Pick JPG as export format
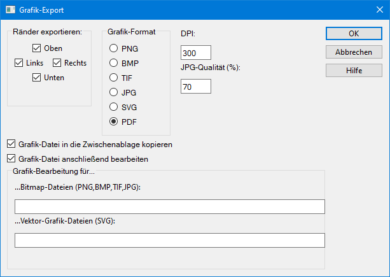Screen dimensions: 390x277 [114, 92]
